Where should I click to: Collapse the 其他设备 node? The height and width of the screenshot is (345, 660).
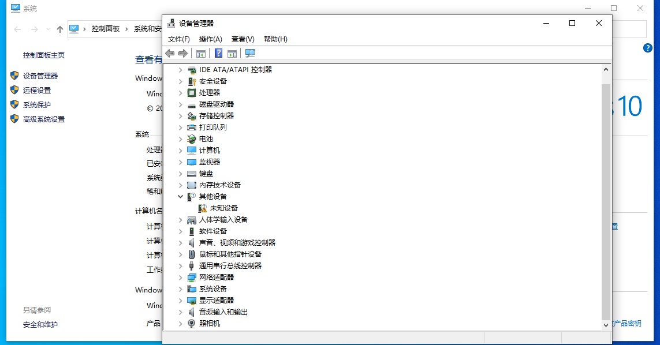[180, 196]
